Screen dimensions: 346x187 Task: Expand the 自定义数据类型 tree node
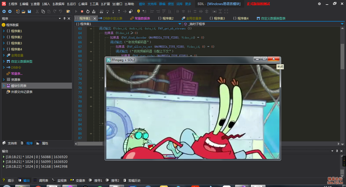pos(4,61)
